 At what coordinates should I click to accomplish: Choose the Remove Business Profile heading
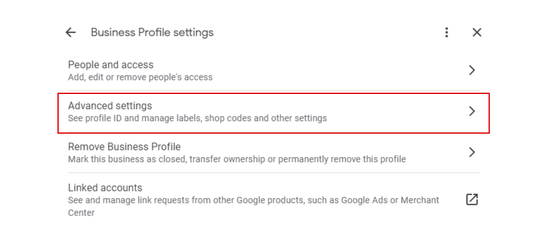[x=124, y=146]
